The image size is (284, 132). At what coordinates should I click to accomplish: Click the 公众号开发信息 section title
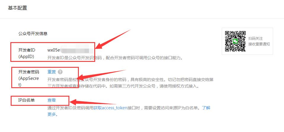pyautogui.click(x=33, y=34)
